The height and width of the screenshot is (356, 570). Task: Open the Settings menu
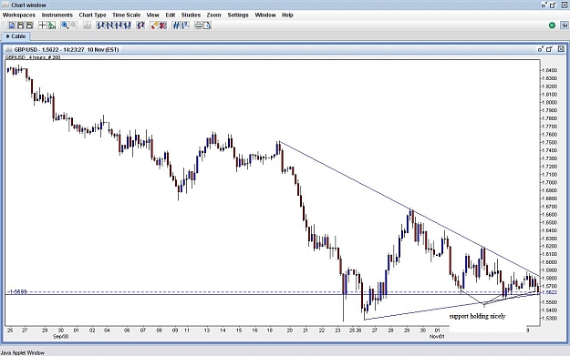click(238, 15)
